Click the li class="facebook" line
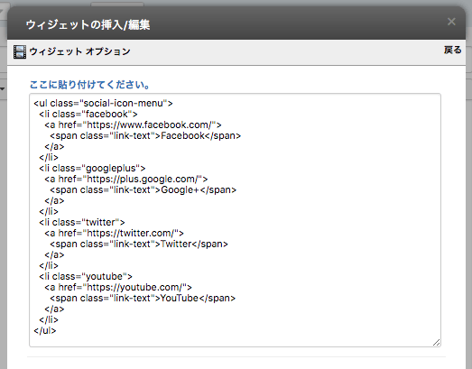 (88, 114)
